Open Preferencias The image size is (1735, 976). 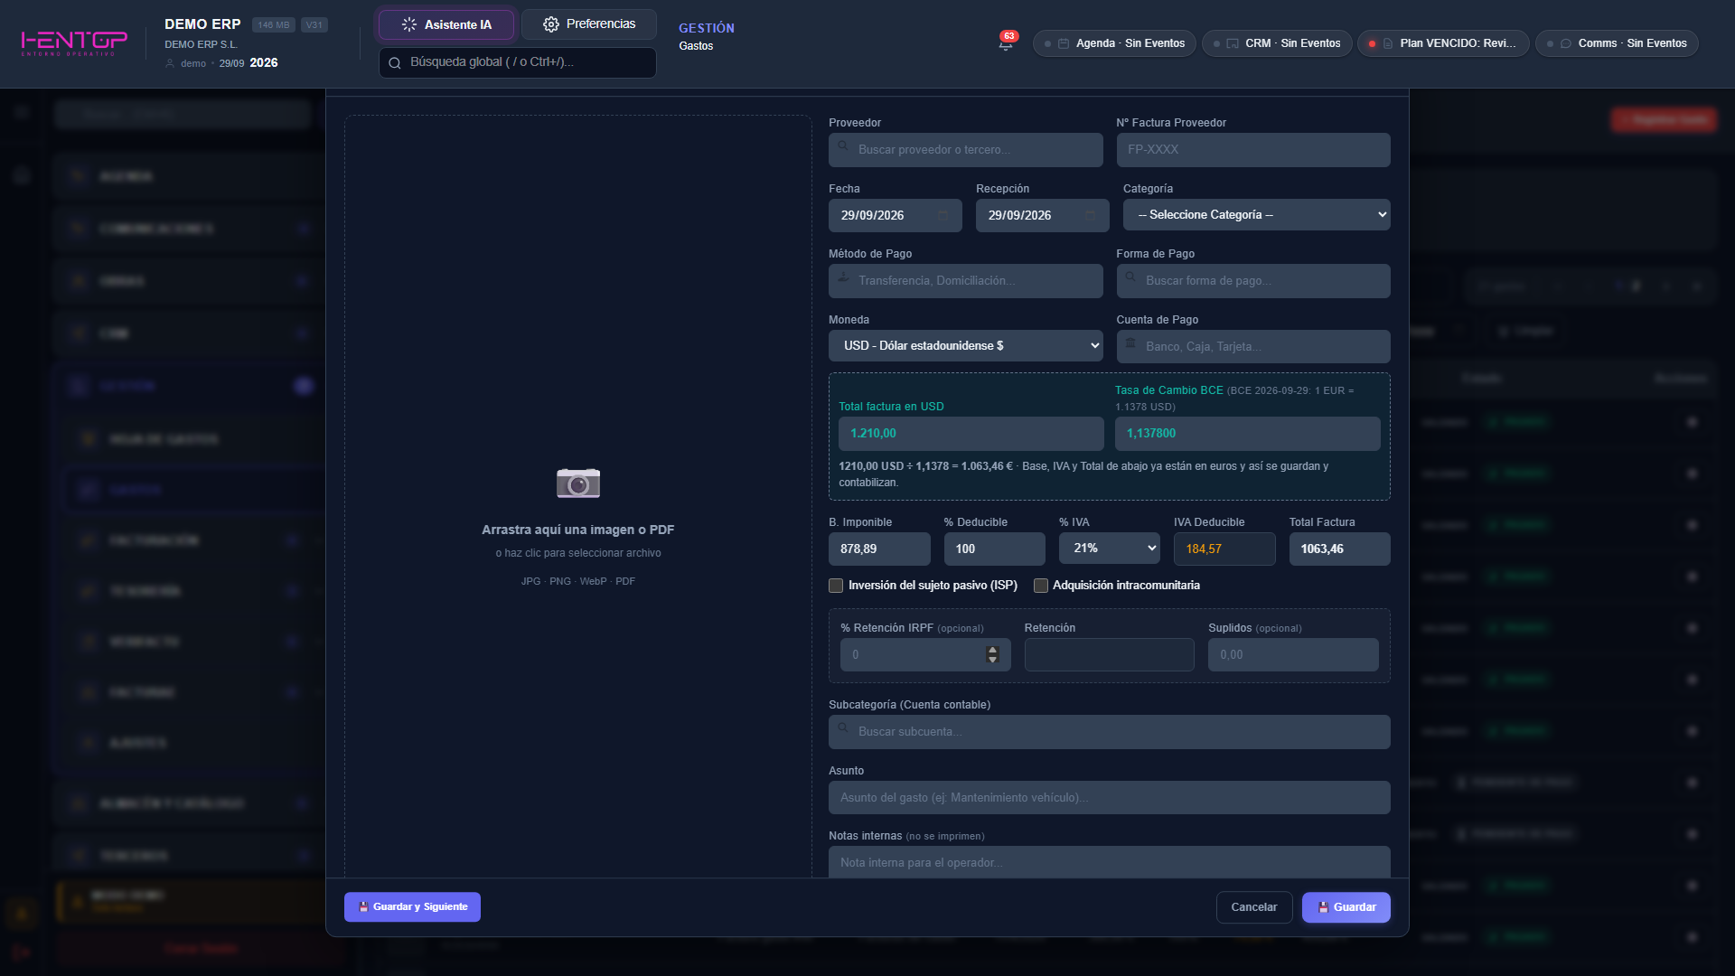pos(589,24)
